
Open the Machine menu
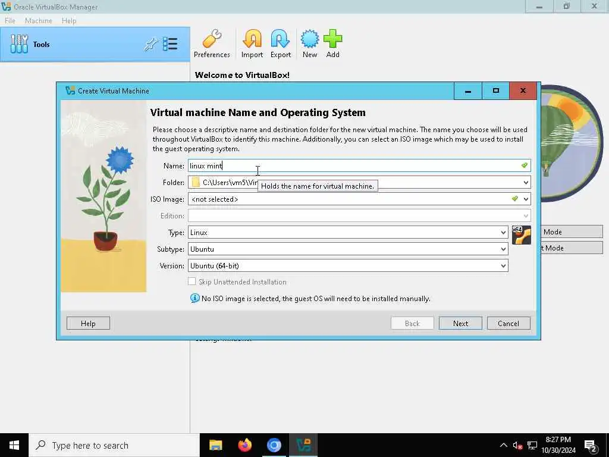point(39,21)
